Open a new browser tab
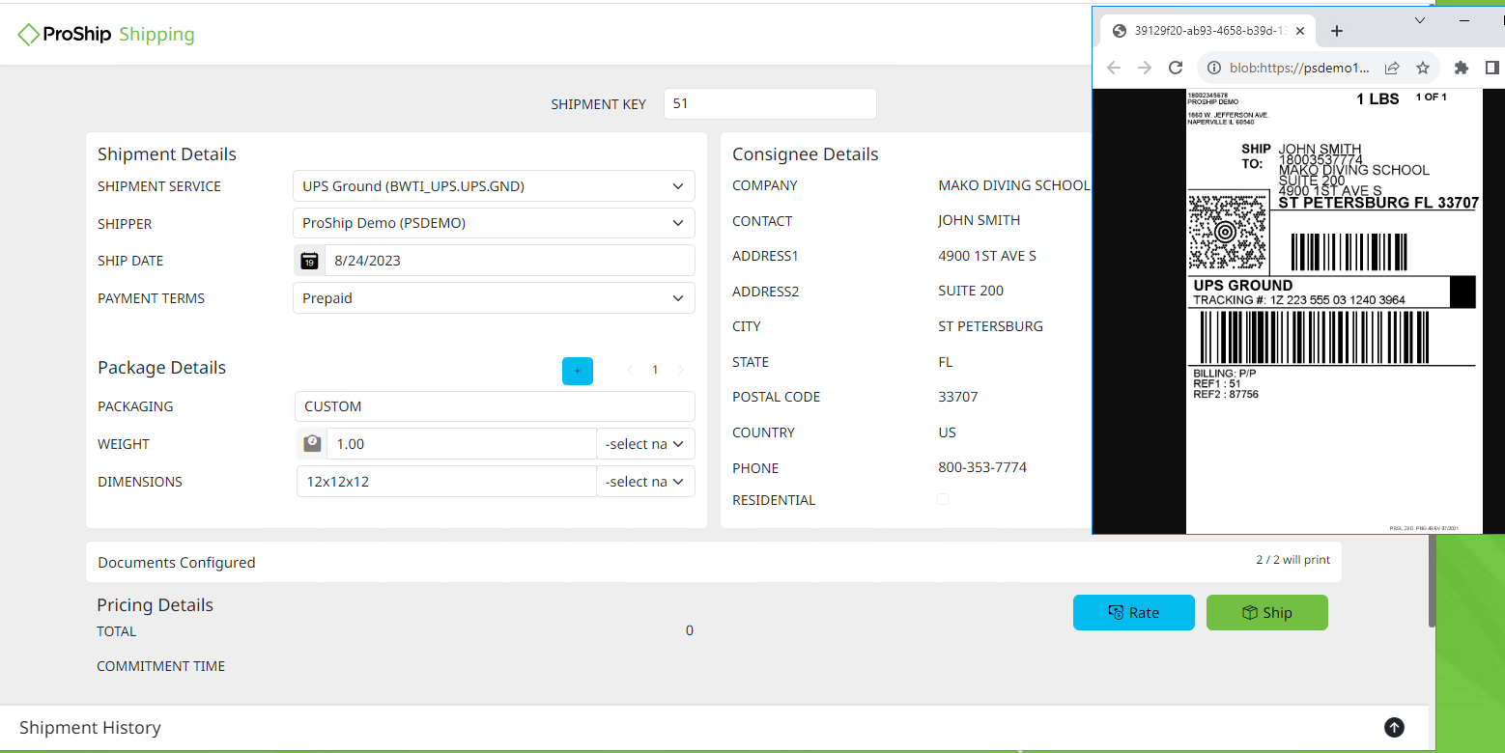1505x753 pixels. [1337, 30]
